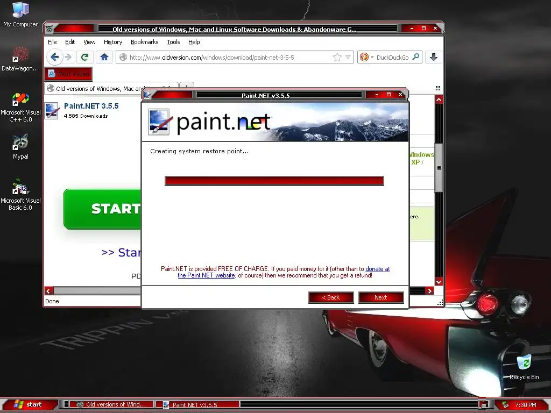Viewport: 551px width, 413px height.
Task: Open the DataWagon desktop shortcut
Action: pyautogui.click(x=20, y=59)
